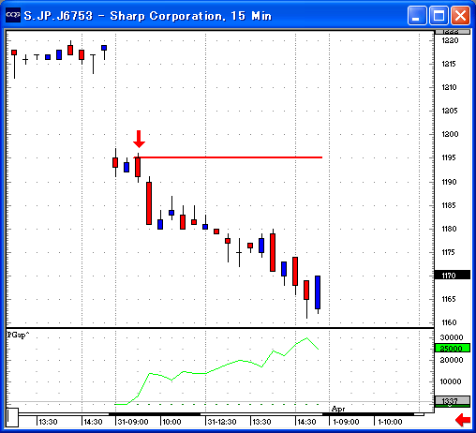Click the 20000 study scale label
476x433 pixels.
tap(452, 360)
